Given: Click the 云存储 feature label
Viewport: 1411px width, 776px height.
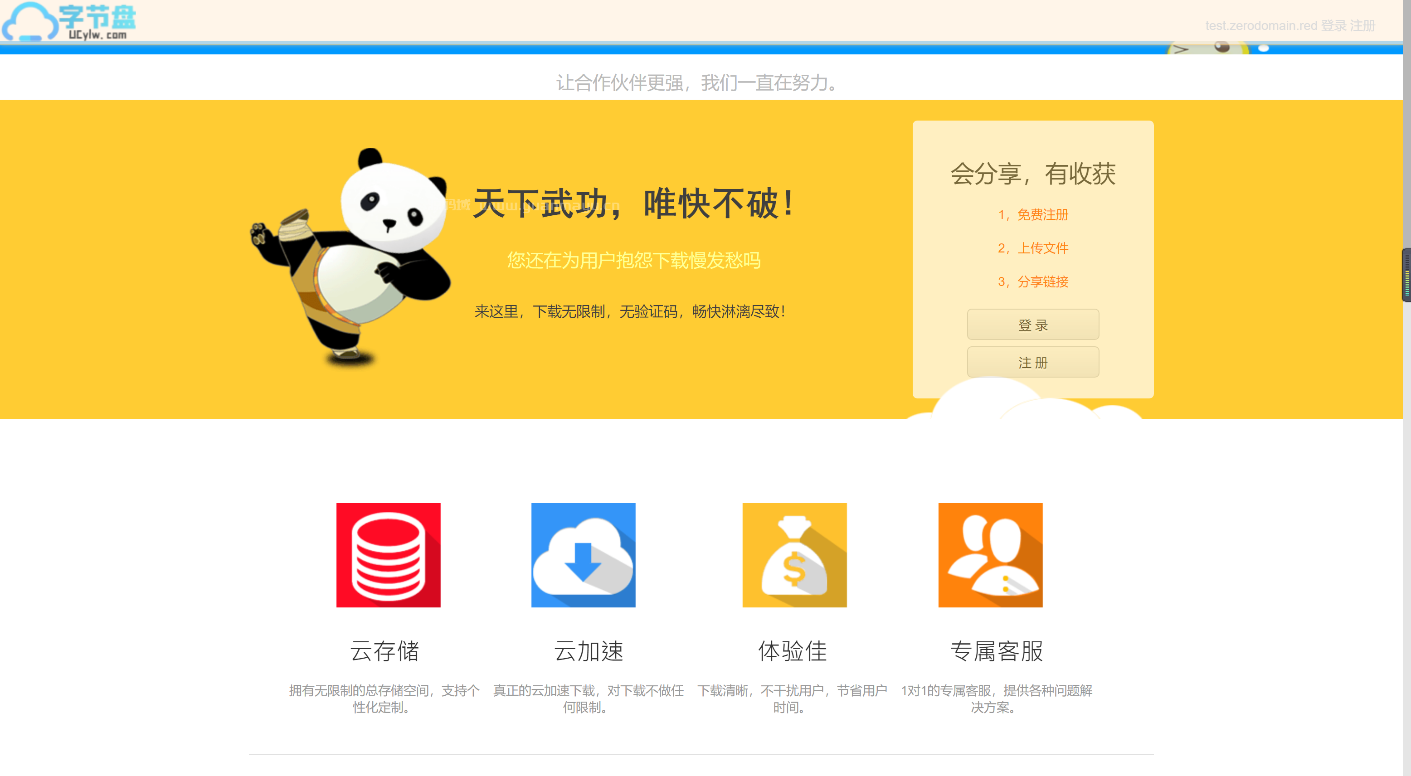Looking at the screenshot, I should 385,651.
